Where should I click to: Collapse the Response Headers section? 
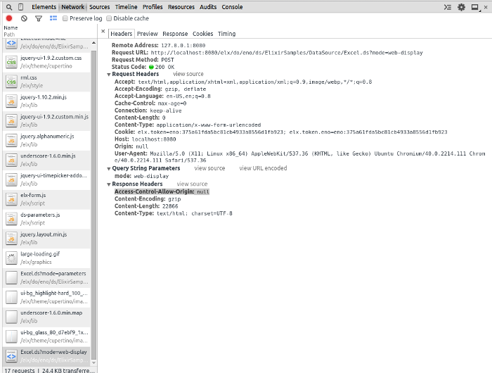(109, 184)
